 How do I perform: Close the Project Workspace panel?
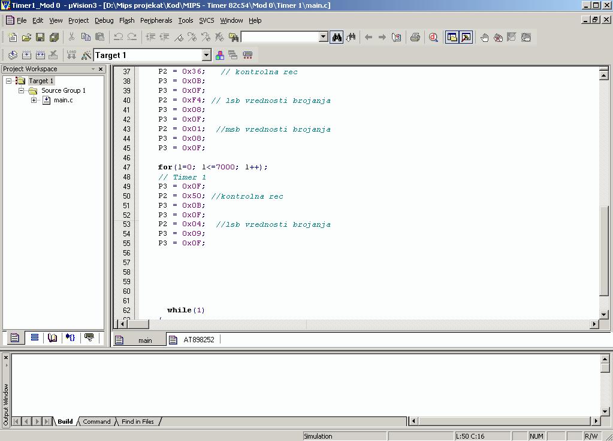point(101,69)
